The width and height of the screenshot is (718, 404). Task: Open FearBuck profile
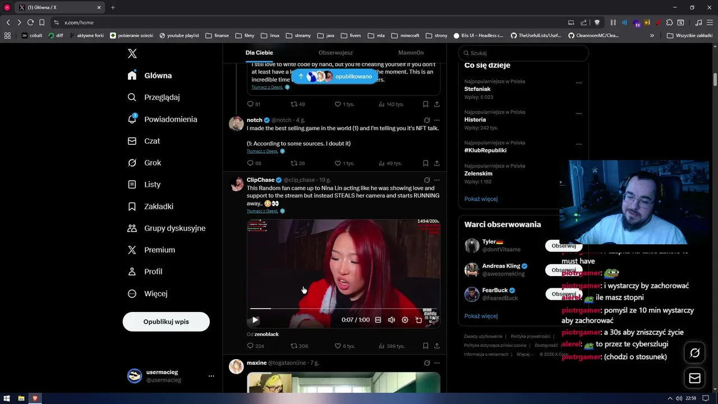pyautogui.click(x=495, y=290)
